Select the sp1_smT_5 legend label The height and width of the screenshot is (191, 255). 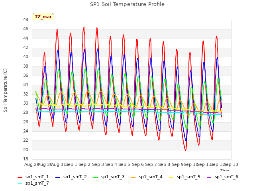coord(188,177)
